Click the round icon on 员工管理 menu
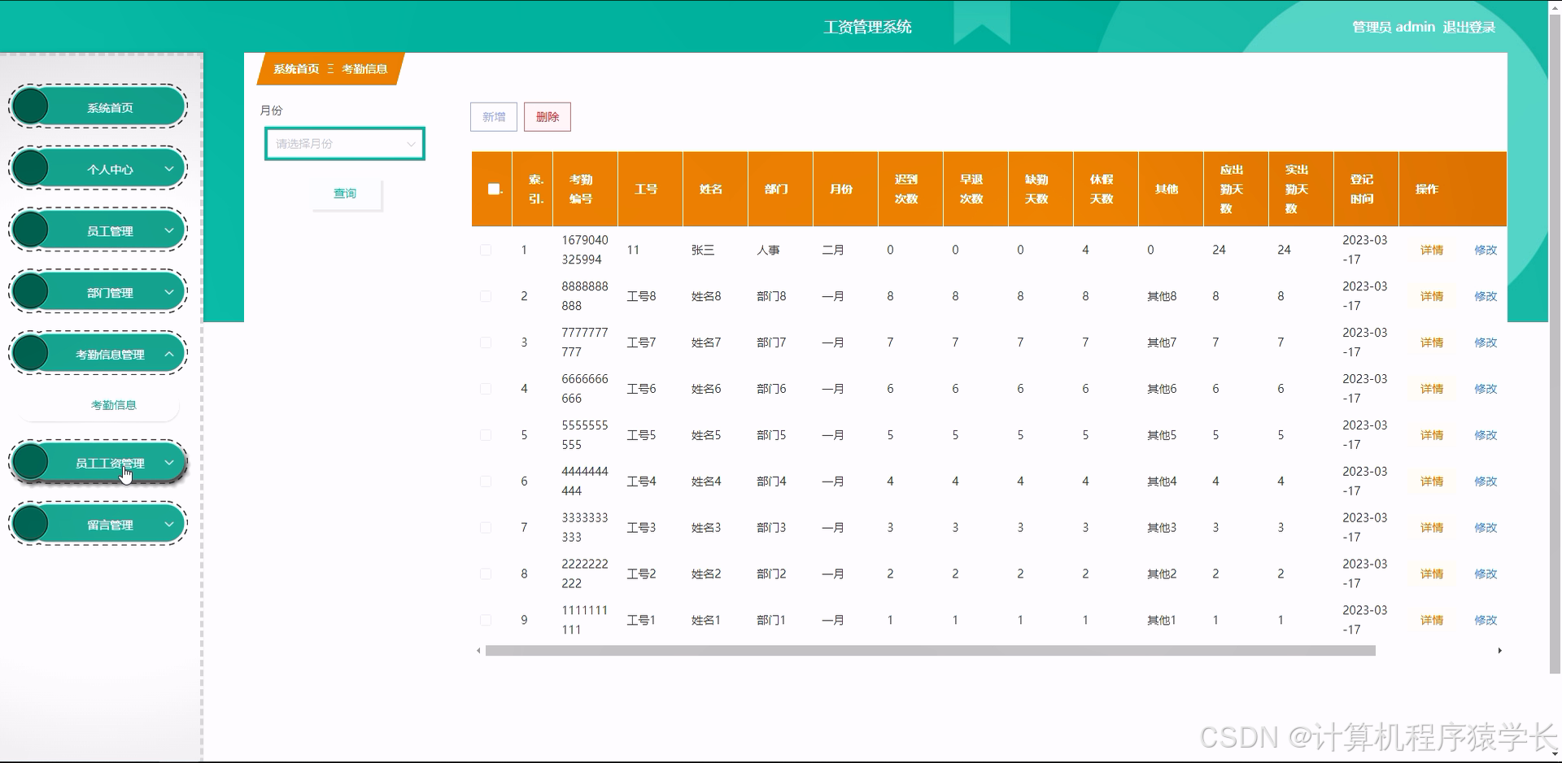This screenshot has width=1562, height=763. point(31,230)
